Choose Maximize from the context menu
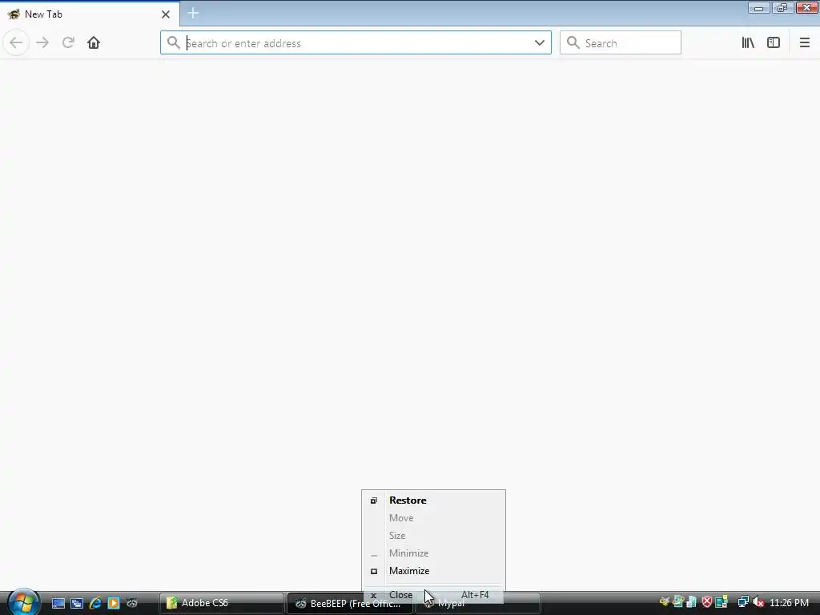 coord(433,570)
